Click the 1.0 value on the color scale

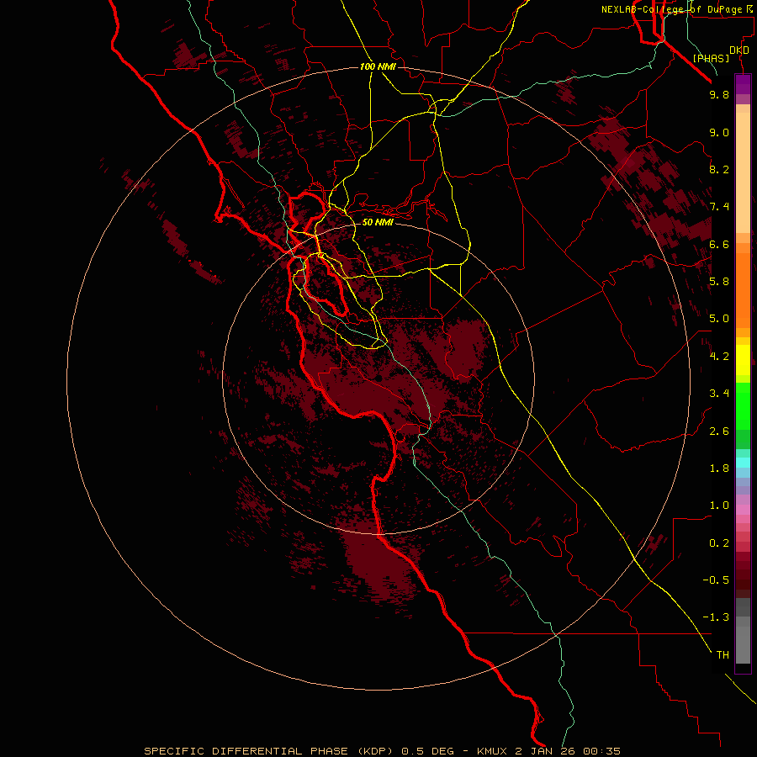click(x=719, y=506)
